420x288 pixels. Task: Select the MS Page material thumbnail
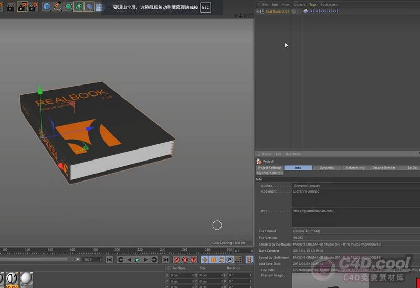(12, 280)
